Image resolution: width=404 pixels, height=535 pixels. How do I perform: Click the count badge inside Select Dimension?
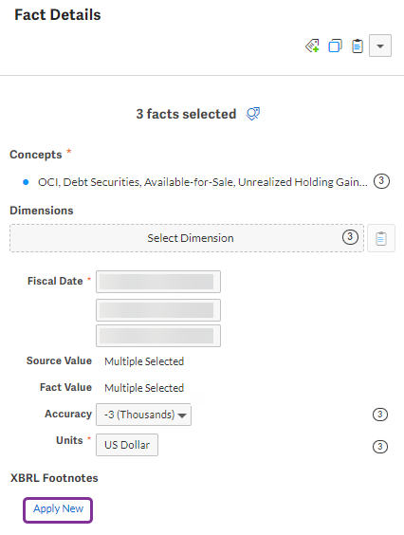point(350,237)
